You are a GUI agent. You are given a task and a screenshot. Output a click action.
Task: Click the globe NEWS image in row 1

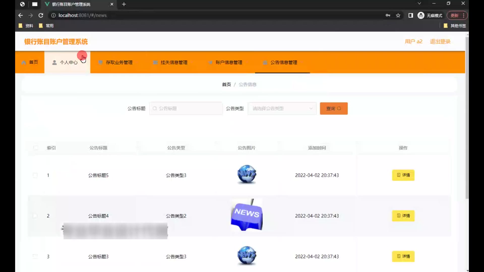point(247,174)
